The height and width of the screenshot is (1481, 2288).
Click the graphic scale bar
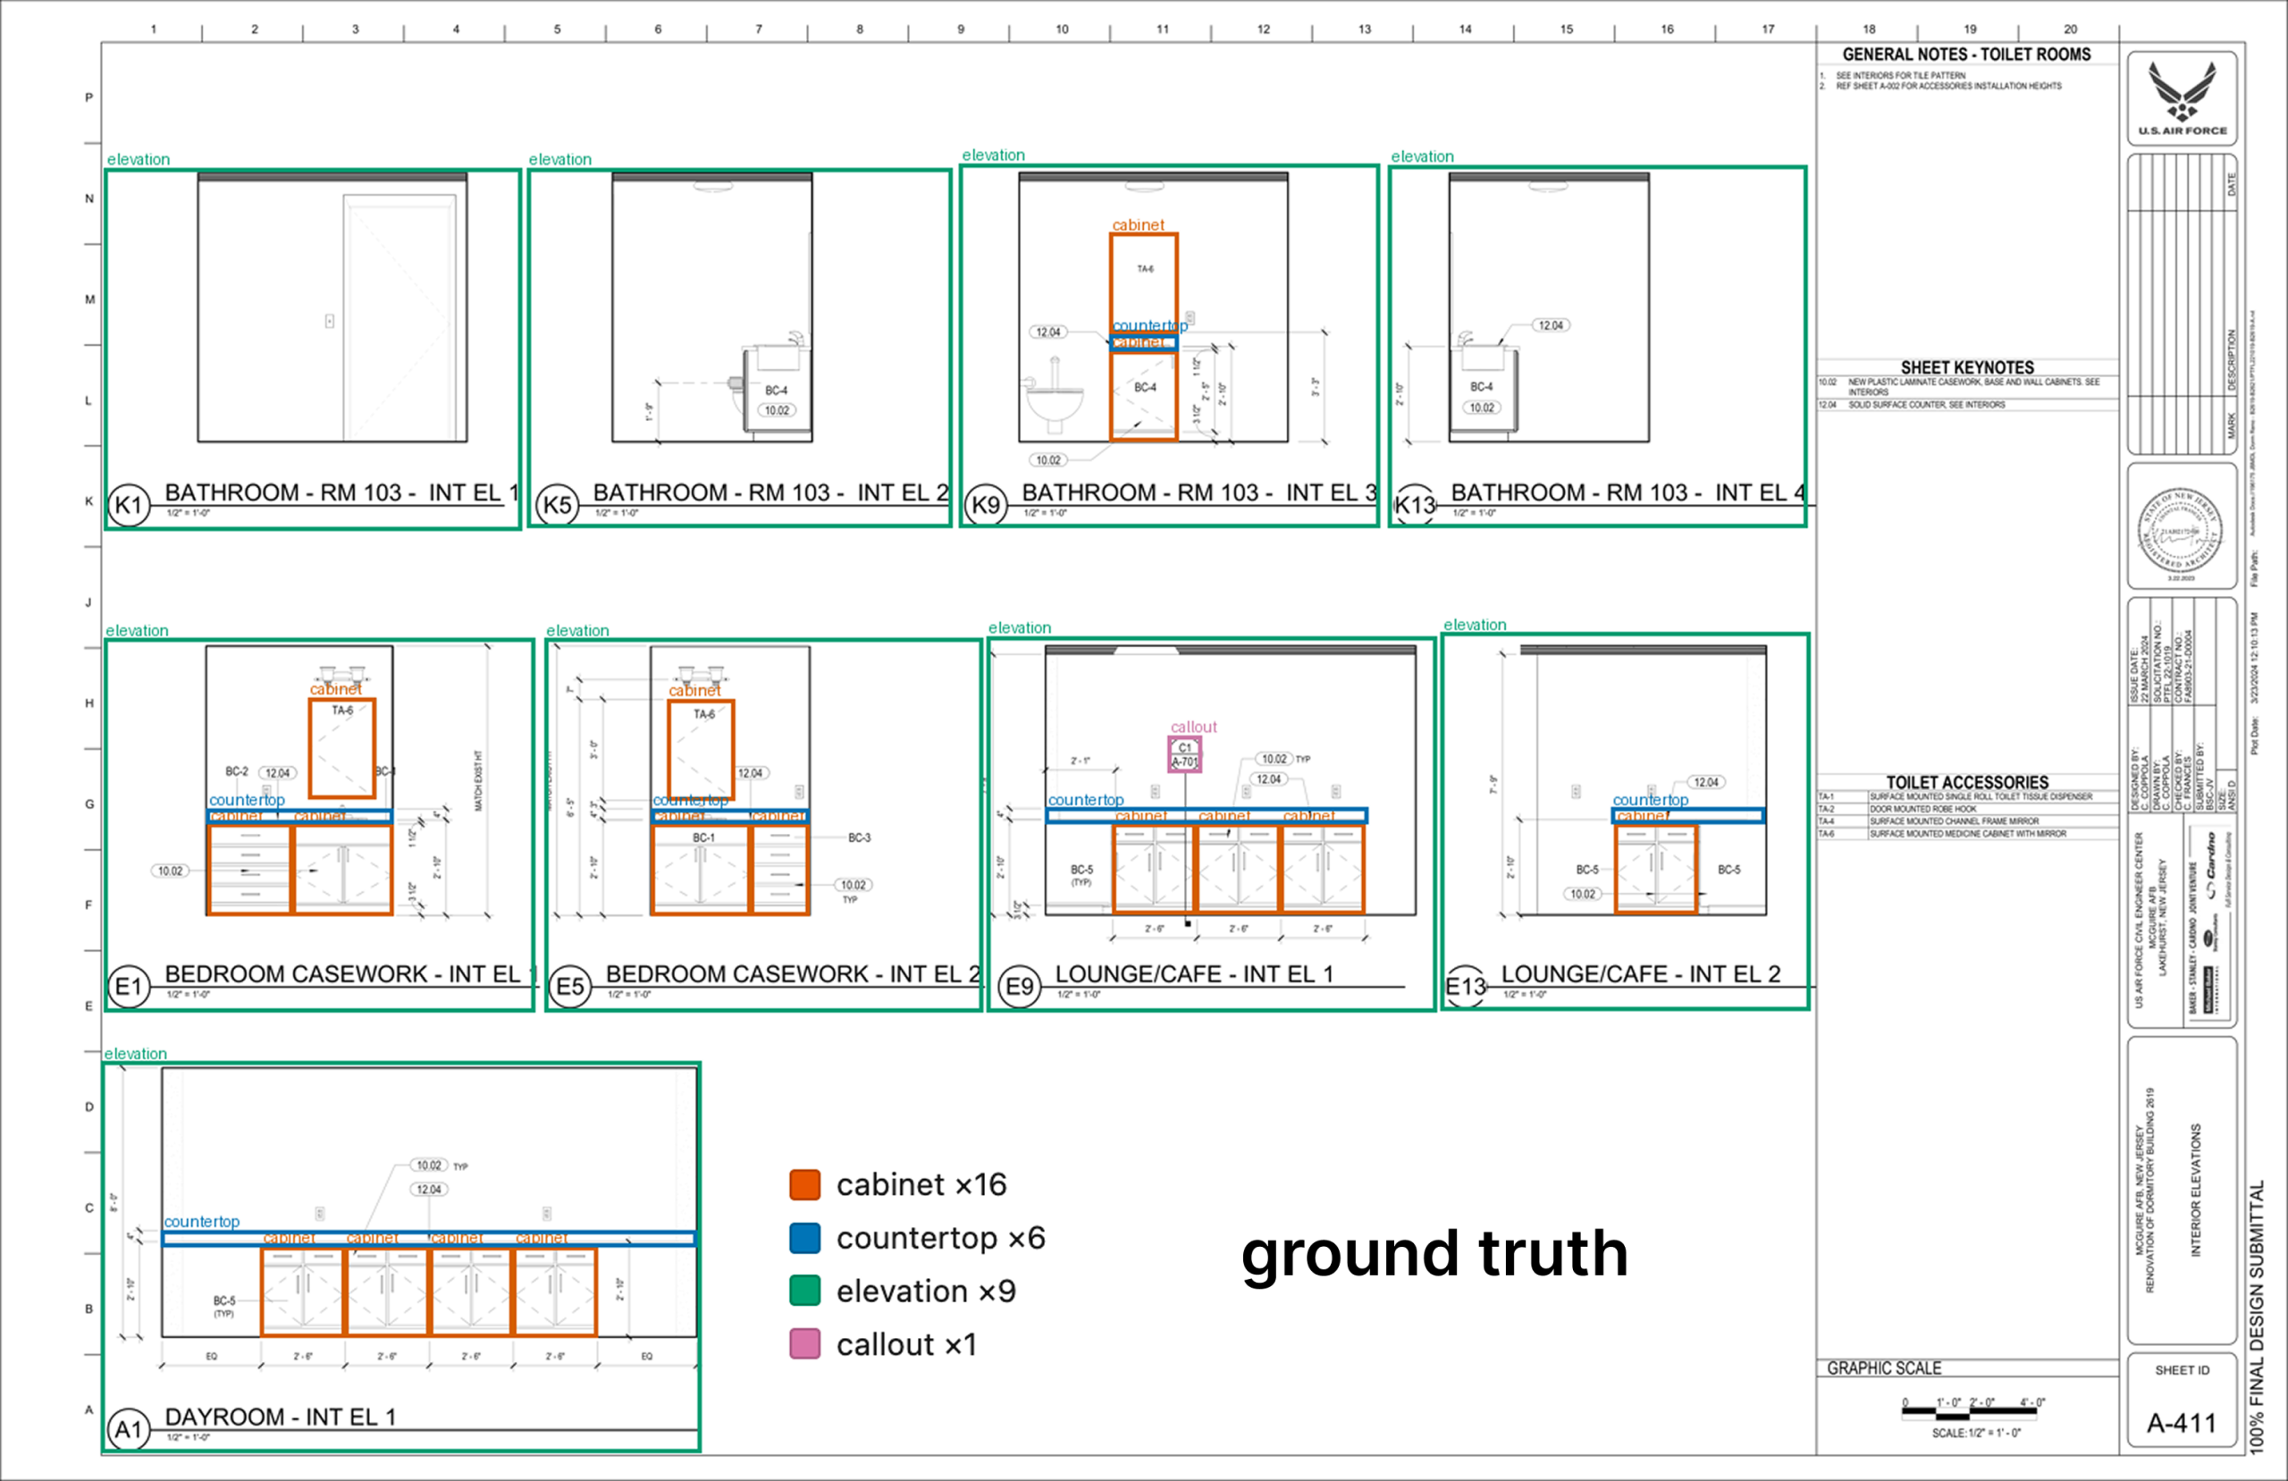(x=1968, y=1413)
